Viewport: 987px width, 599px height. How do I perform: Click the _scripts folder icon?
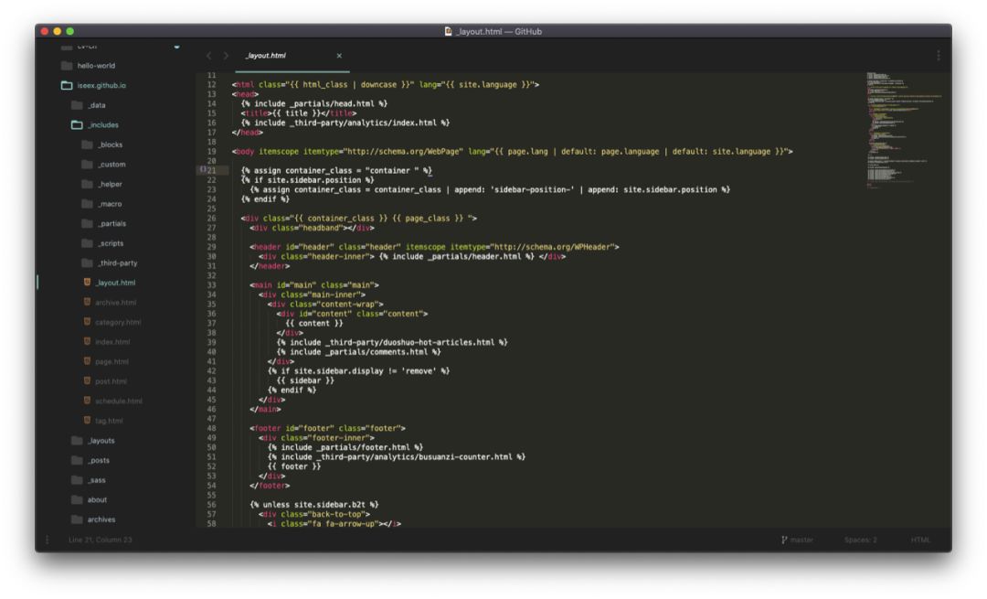[88, 243]
